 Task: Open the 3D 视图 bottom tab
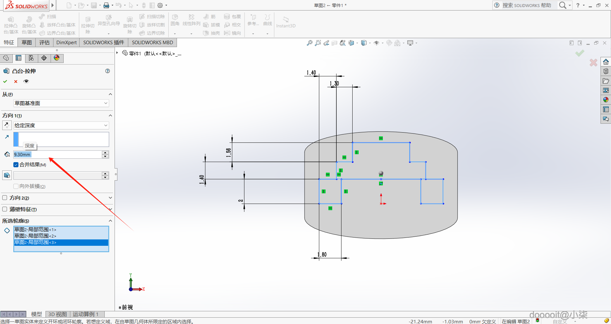pos(58,314)
